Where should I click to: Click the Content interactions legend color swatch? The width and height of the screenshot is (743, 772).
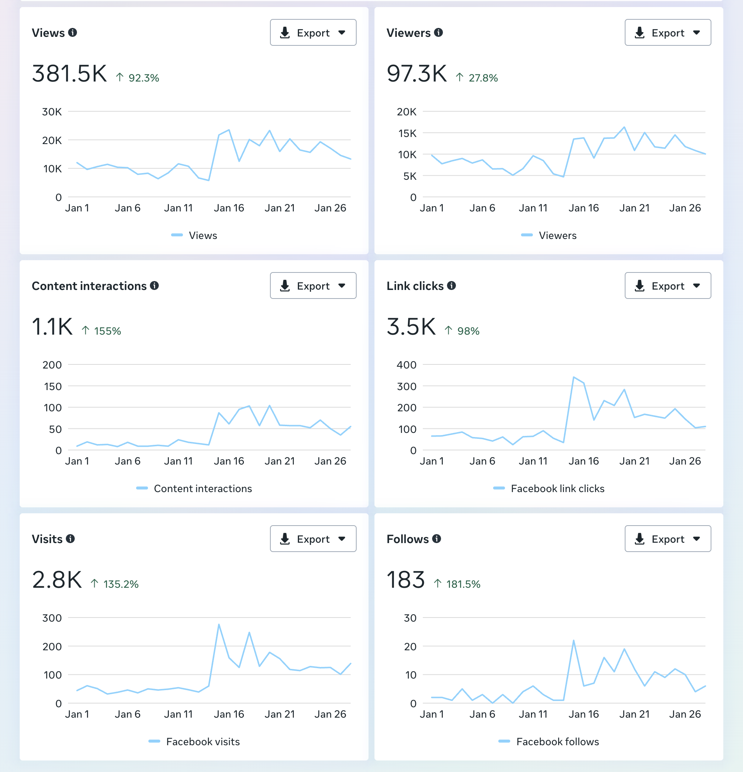142,488
